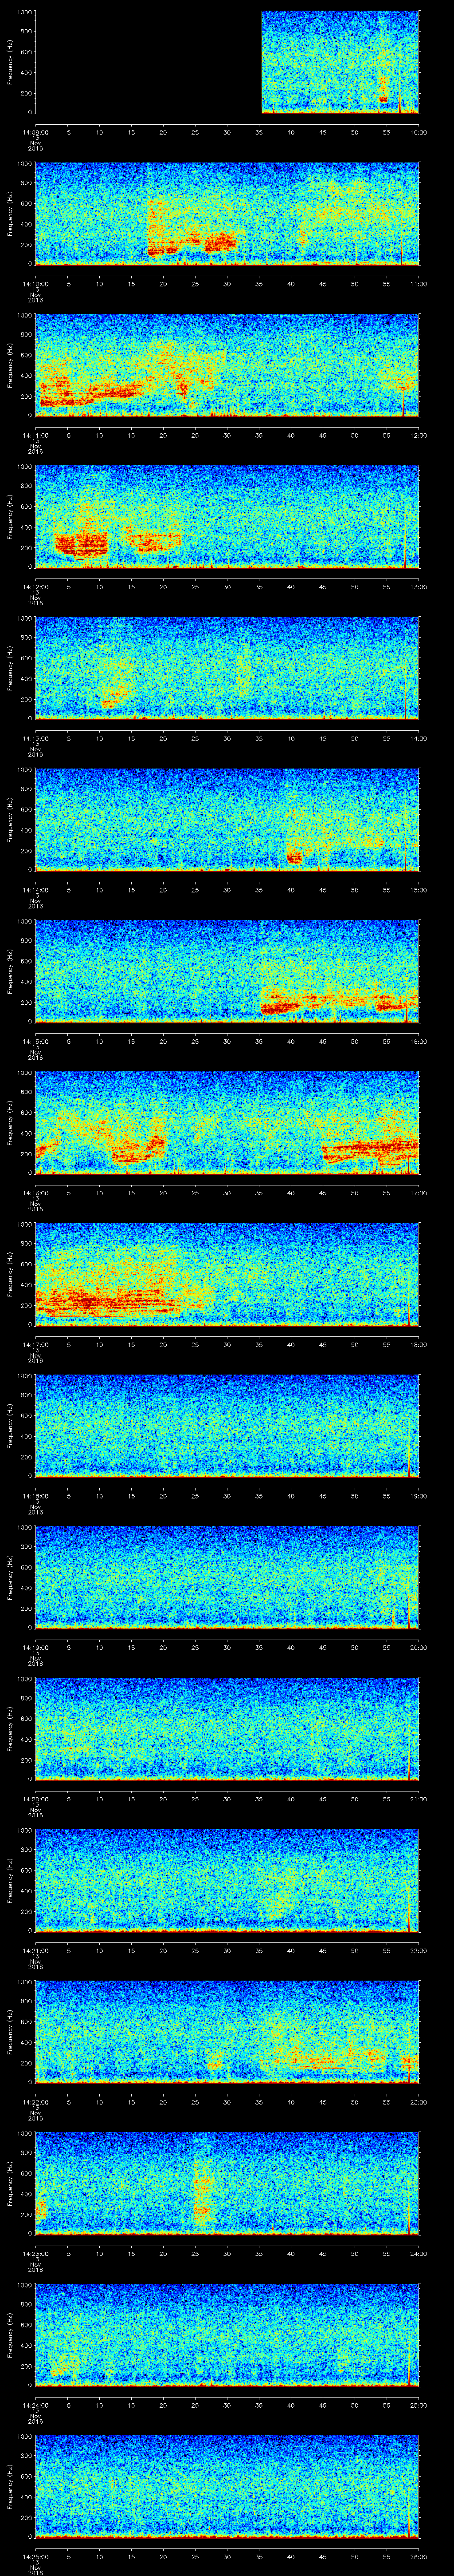This screenshot has height=2576, width=454.
Task: Select the spectrogram panel starting at 14:13:00
Action: (x=227, y=668)
